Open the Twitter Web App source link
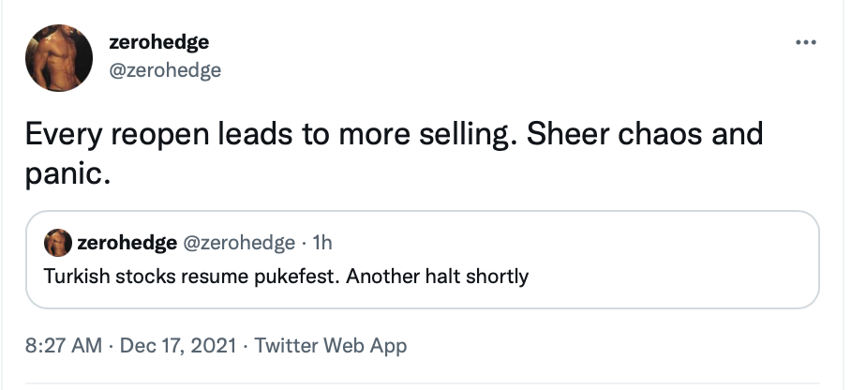Image resolution: width=851 pixels, height=390 pixels. coord(331,345)
